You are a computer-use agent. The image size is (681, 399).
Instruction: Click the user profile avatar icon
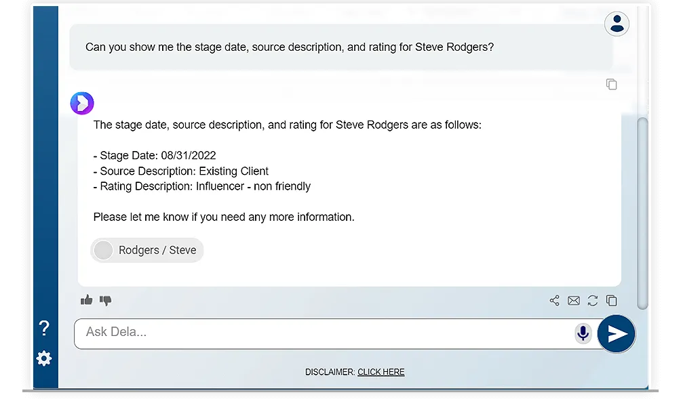point(617,24)
